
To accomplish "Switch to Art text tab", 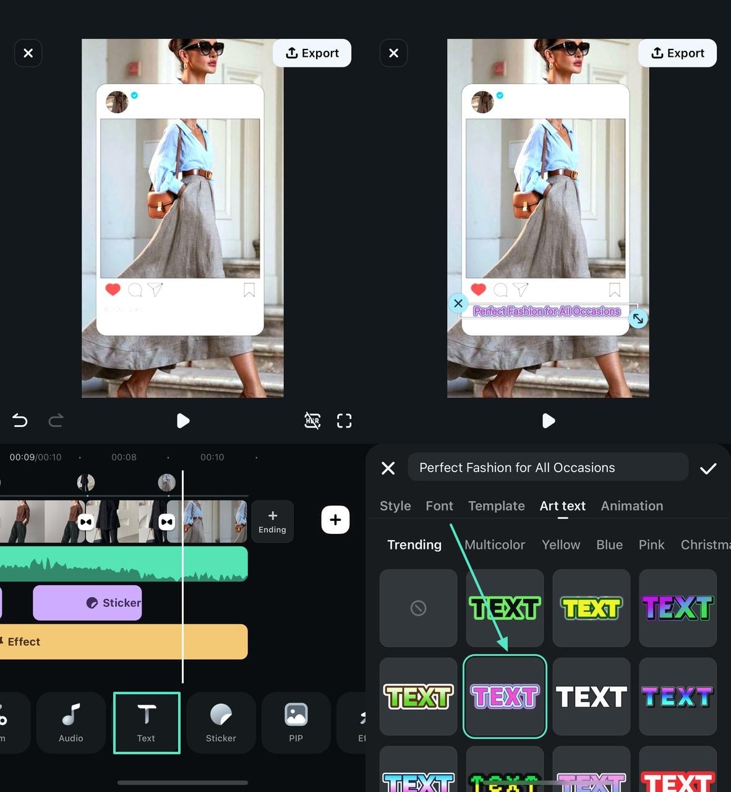I will pos(563,506).
